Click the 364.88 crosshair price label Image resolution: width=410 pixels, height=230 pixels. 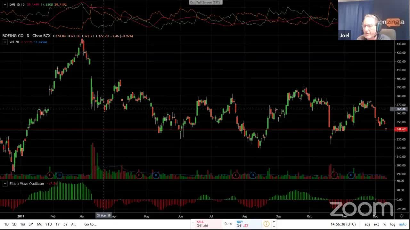point(401,109)
